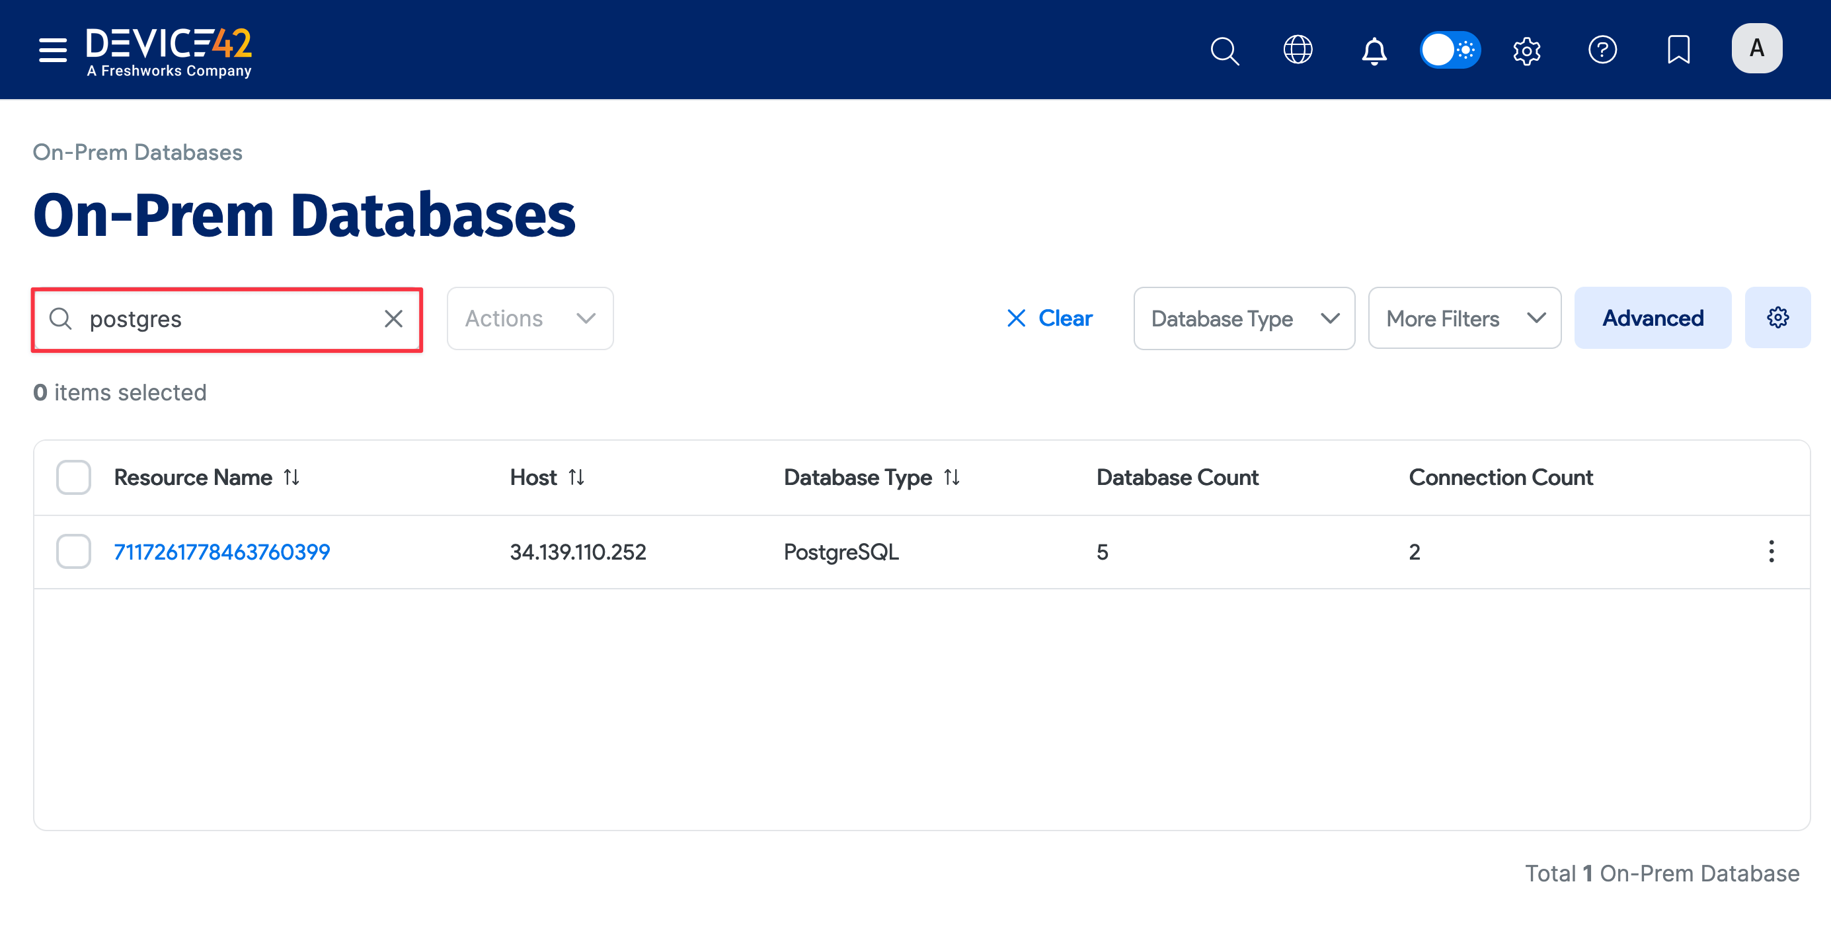Open the Actions dropdown

[529, 318]
